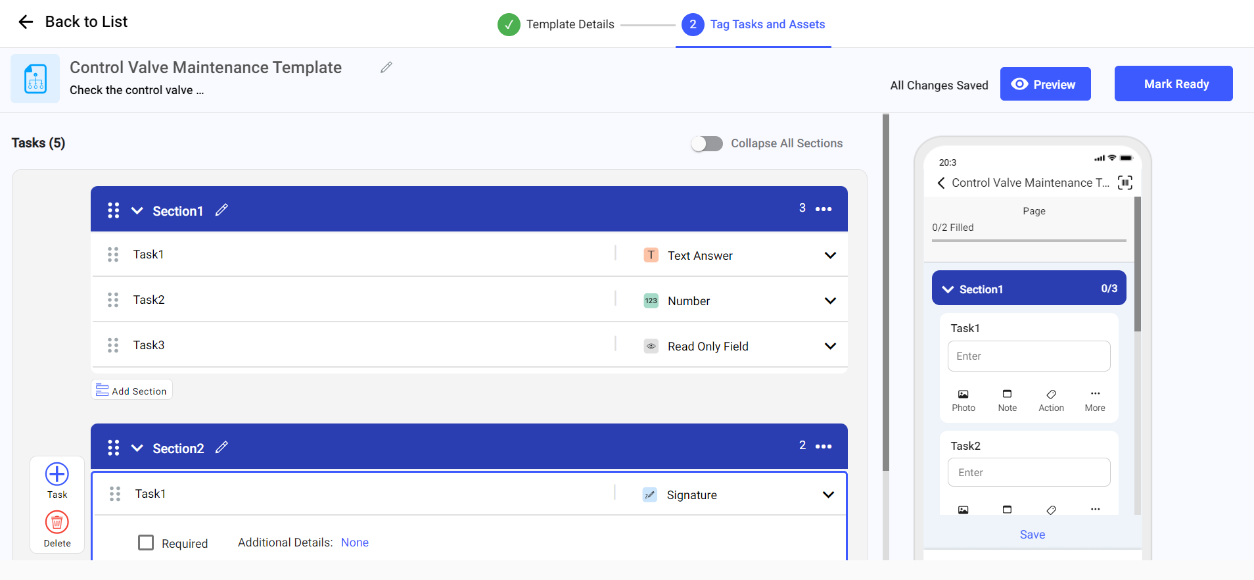Click Photo icon under Task1 preview

[x=963, y=395]
